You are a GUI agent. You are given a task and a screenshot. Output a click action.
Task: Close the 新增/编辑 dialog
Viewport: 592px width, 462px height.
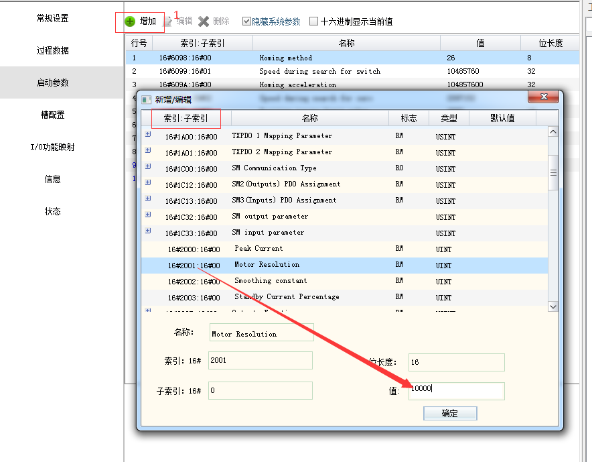(543, 97)
